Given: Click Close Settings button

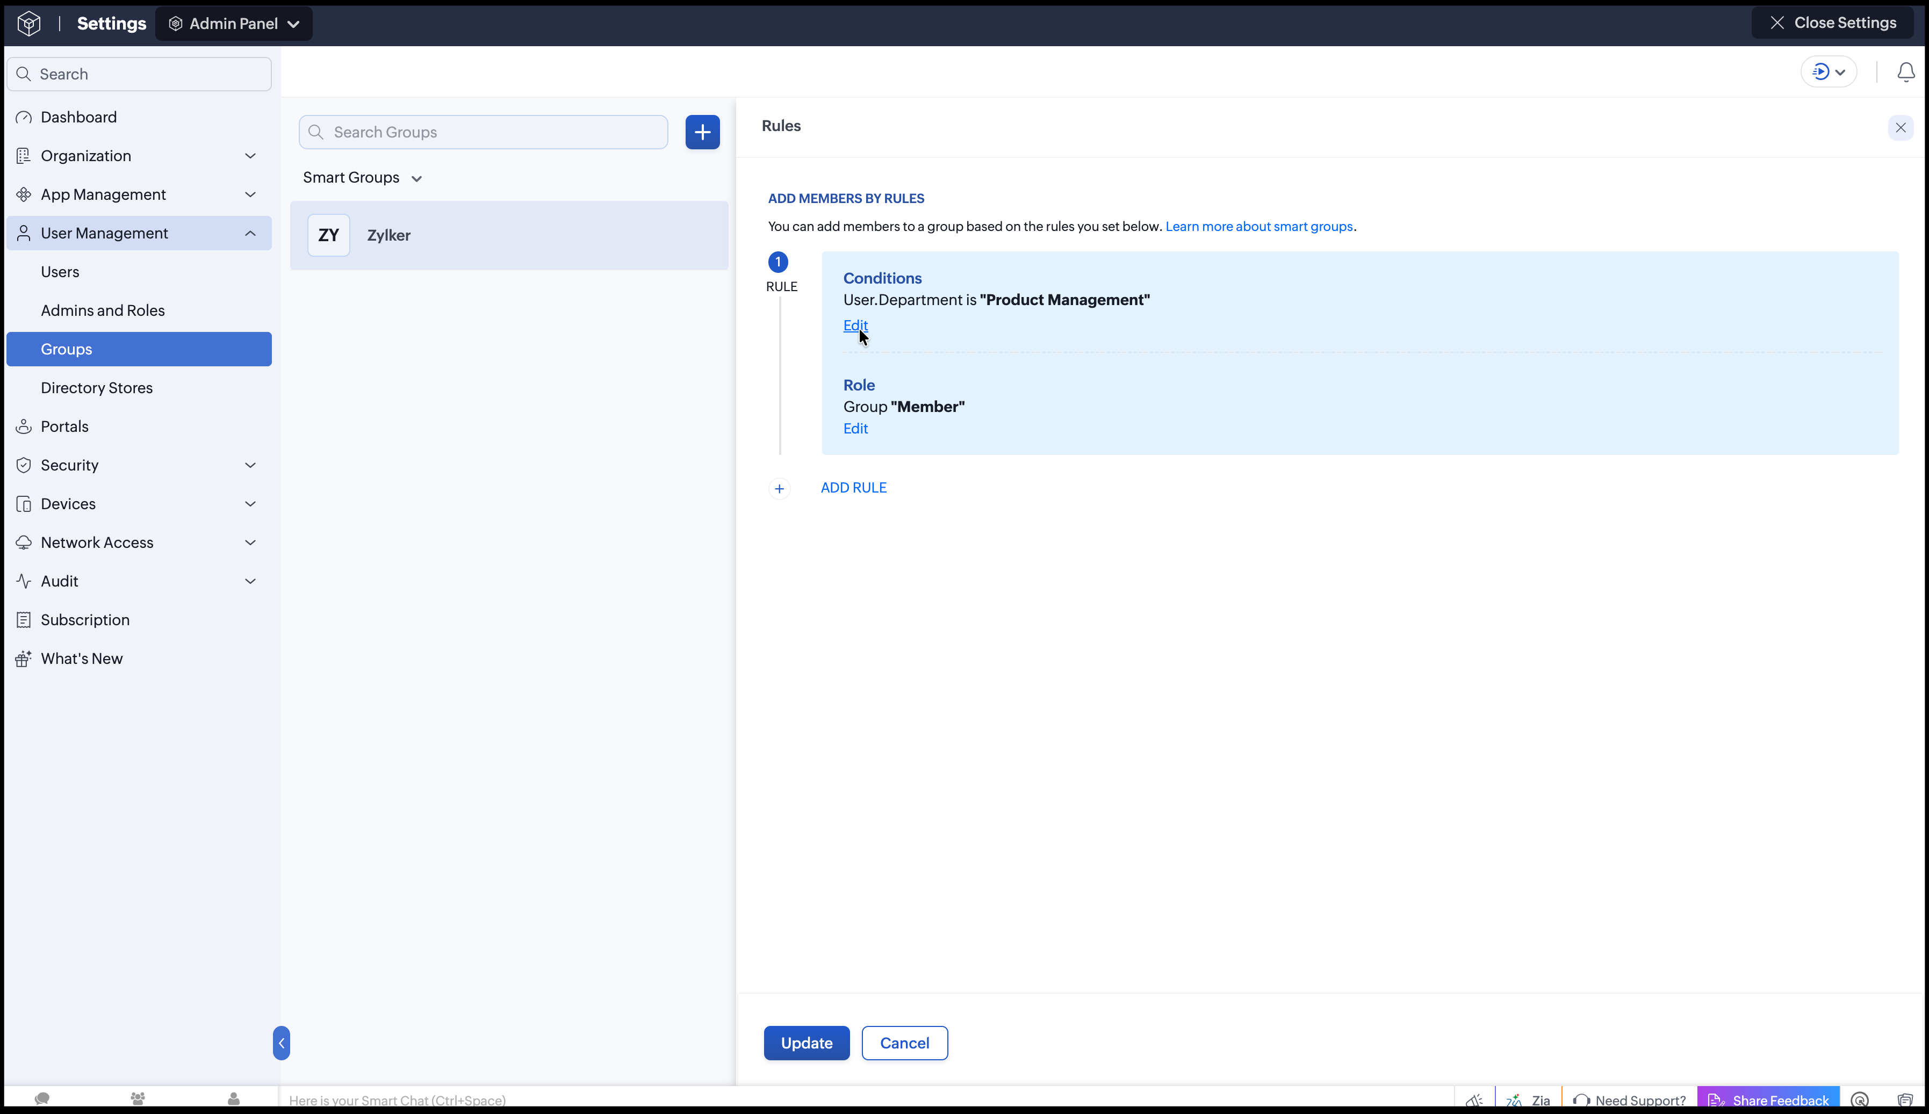Looking at the screenshot, I should [x=1833, y=23].
